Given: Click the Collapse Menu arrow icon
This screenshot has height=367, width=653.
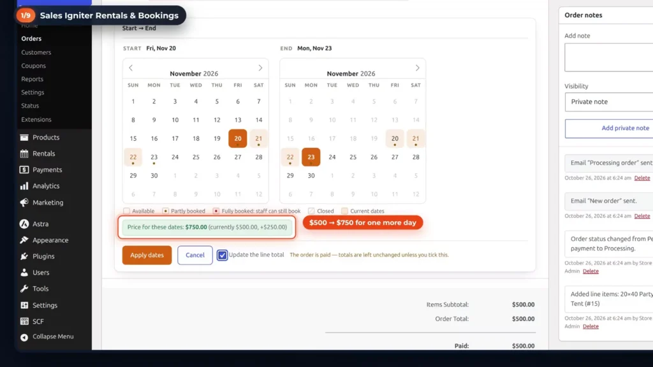Looking at the screenshot, I should [x=24, y=337].
